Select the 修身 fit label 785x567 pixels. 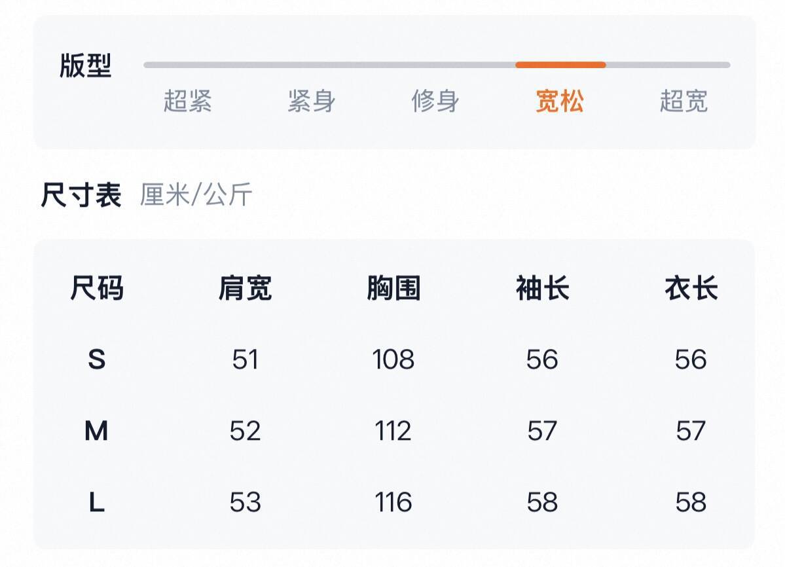435,101
